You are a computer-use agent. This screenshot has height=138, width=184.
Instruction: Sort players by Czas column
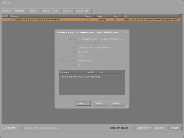(x=110, y=72)
